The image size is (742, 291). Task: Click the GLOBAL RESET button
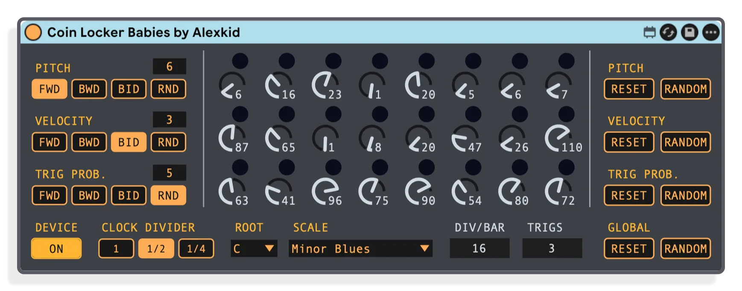click(629, 249)
